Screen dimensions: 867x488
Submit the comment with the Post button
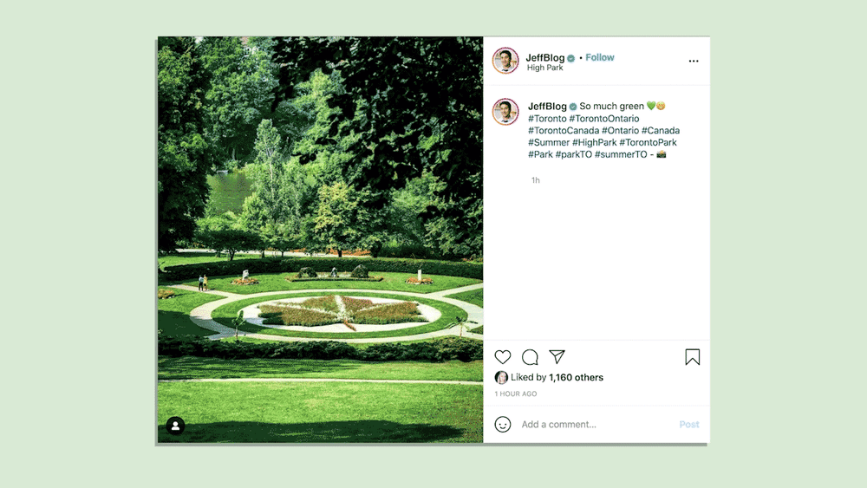point(689,425)
